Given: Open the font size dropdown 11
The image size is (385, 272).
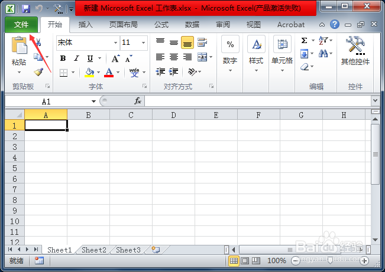Looking at the screenshot, I should point(143,42).
